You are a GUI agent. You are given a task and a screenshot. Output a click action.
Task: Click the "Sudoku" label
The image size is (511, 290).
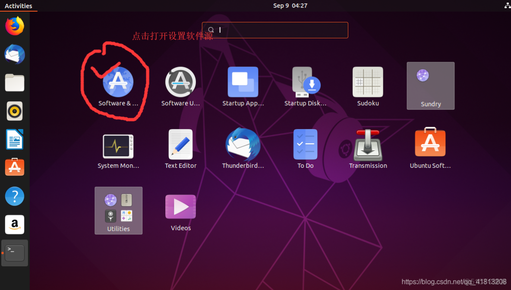368,103
